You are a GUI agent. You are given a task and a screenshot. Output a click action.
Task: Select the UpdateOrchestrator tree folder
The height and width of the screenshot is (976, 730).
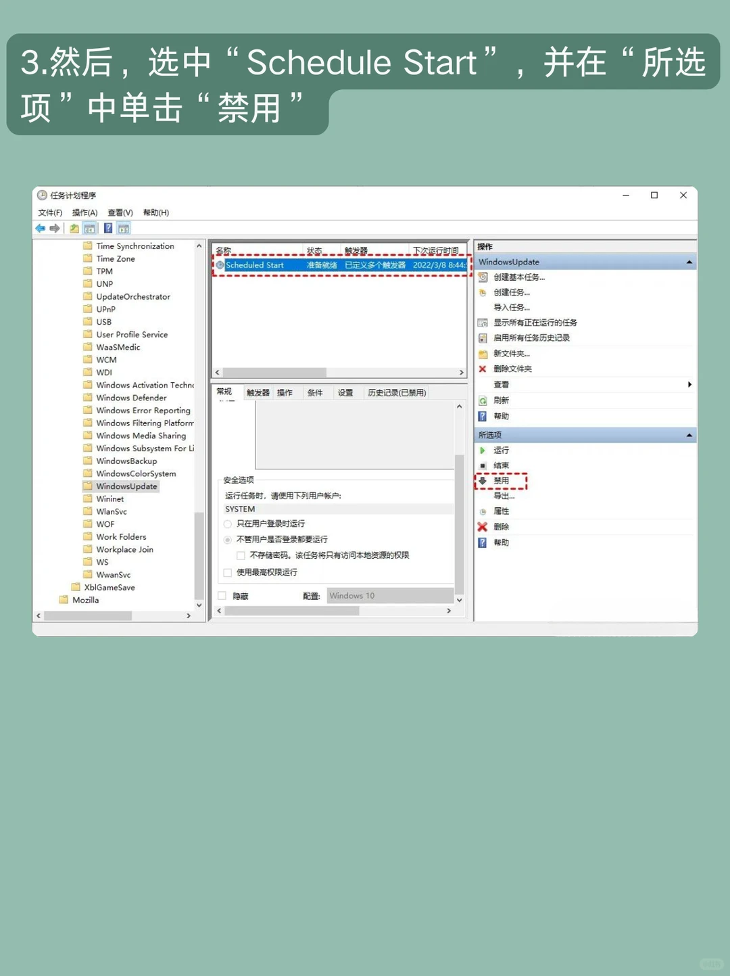coord(133,297)
